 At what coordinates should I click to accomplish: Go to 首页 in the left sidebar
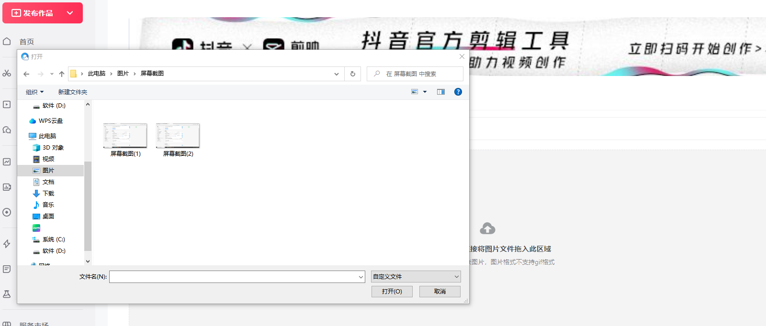(27, 42)
